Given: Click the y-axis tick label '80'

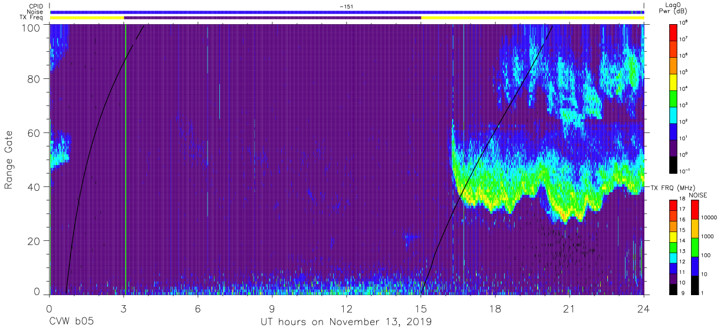Looking at the screenshot, I should pos(34,79).
